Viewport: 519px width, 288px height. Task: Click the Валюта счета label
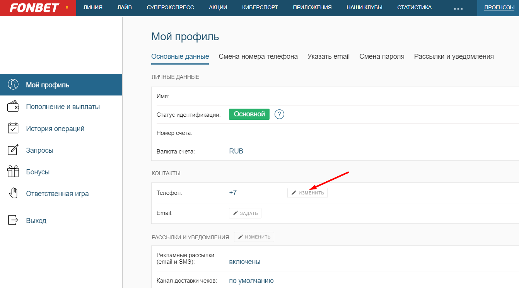tap(176, 152)
